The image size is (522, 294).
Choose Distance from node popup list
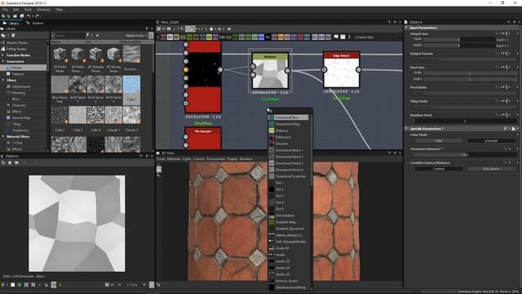[x=288, y=131]
